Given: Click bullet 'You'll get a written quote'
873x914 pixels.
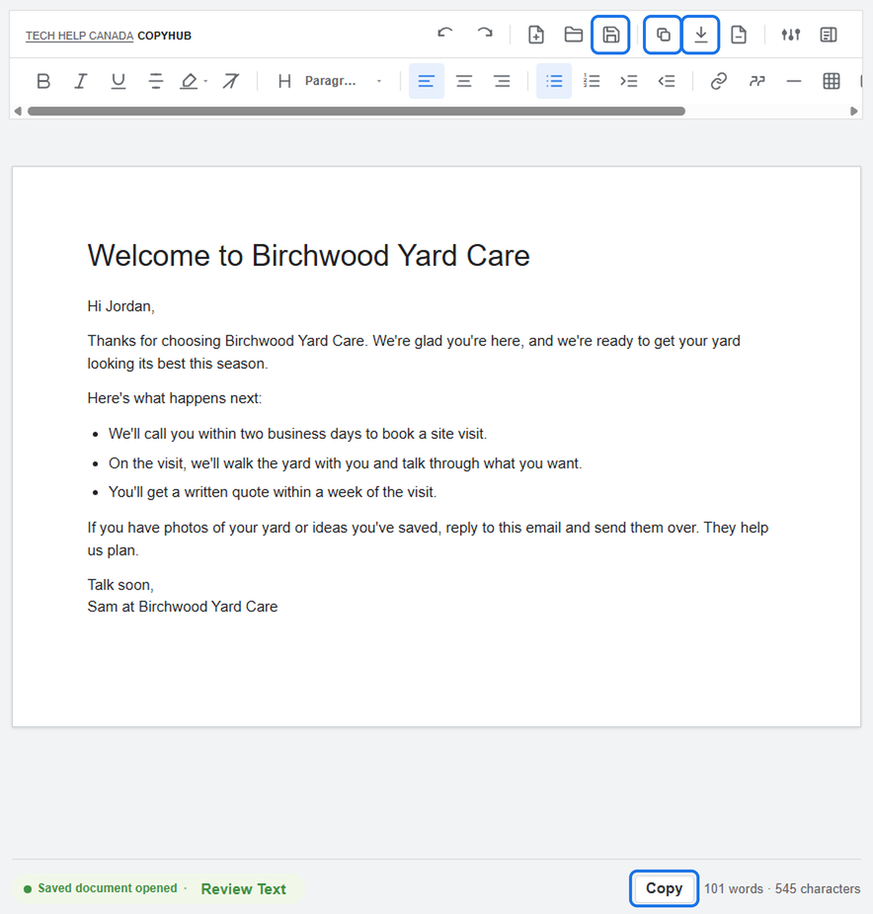Looking at the screenshot, I should tap(273, 492).
